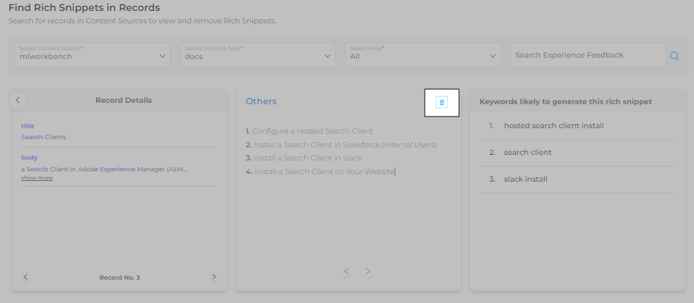694x303 pixels.
Task: Go to previous record arrow
Action: click(25, 277)
